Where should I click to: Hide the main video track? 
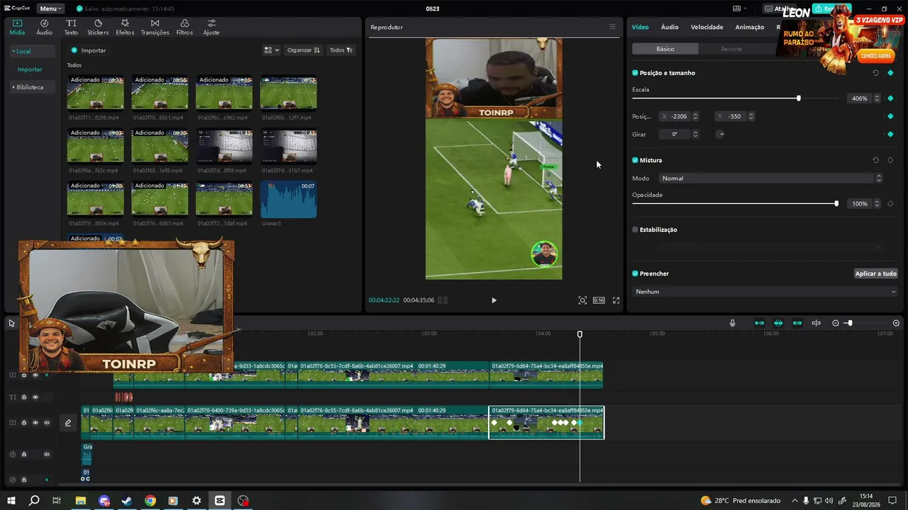(x=35, y=423)
